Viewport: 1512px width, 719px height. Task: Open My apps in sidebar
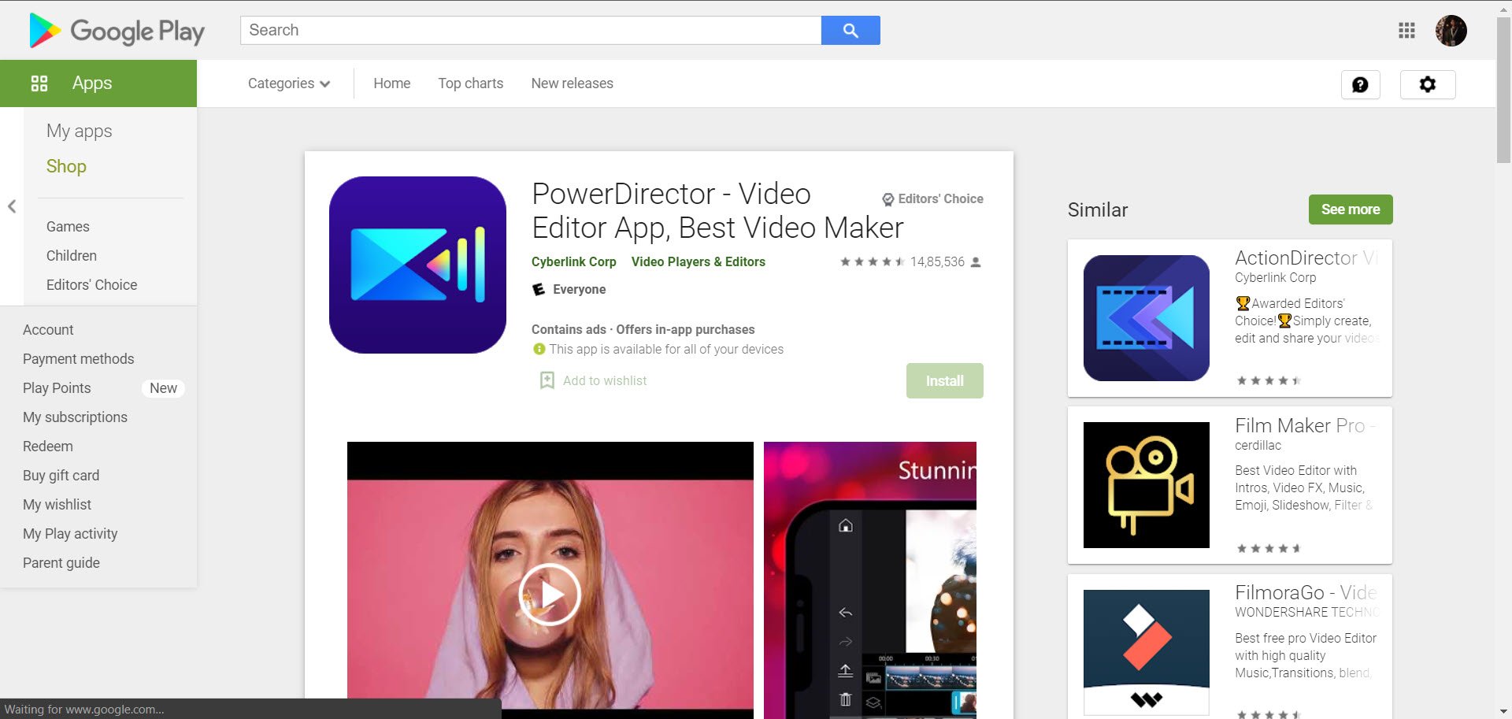[79, 131]
